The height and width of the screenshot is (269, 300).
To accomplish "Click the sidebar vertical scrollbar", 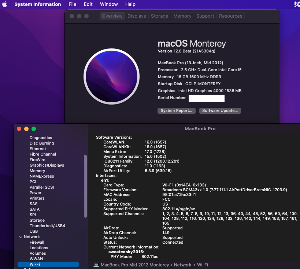I will point(85,186).
